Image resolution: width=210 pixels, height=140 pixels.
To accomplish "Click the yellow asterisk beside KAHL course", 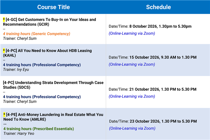I will click(x=4, y=51).
